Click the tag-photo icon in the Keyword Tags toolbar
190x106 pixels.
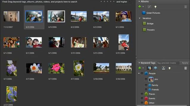click(149, 68)
